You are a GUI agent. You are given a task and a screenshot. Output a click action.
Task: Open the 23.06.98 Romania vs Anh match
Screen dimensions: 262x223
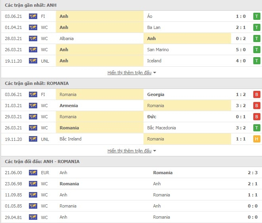coord(131,184)
